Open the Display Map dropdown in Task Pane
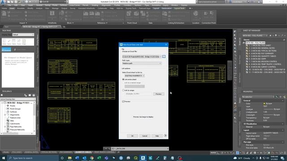 tap(23, 34)
